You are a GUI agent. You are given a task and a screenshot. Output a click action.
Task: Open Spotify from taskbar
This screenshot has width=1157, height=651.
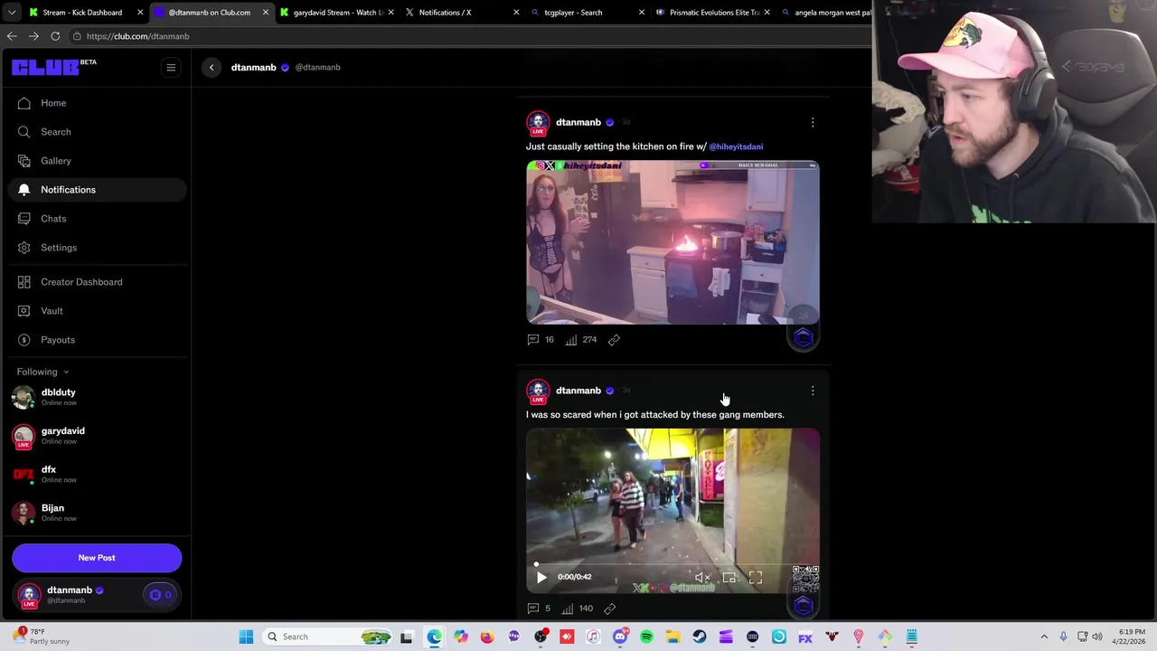point(646,637)
